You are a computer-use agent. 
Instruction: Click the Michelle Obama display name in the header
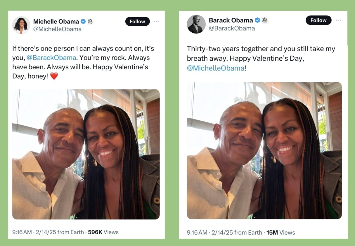click(56, 22)
